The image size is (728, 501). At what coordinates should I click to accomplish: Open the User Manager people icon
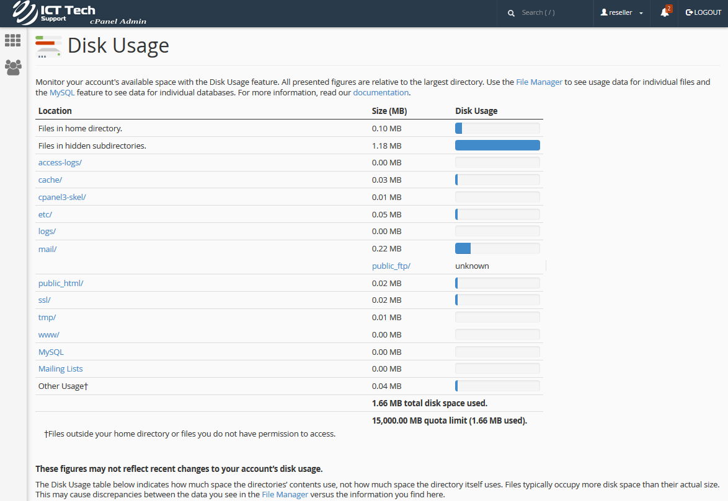pos(12,67)
